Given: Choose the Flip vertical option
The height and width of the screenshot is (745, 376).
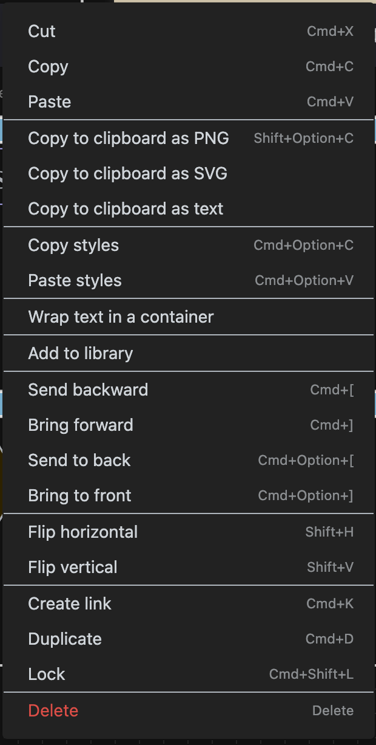Looking at the screenshot, I should coord(73,568).
